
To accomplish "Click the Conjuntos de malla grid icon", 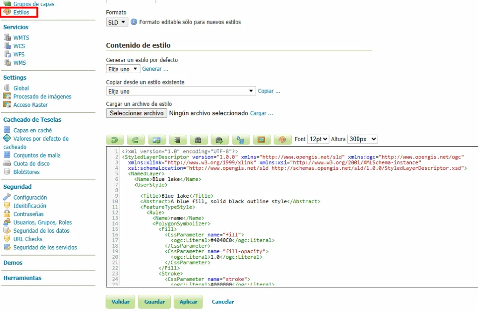I will (x=7, y=155).
